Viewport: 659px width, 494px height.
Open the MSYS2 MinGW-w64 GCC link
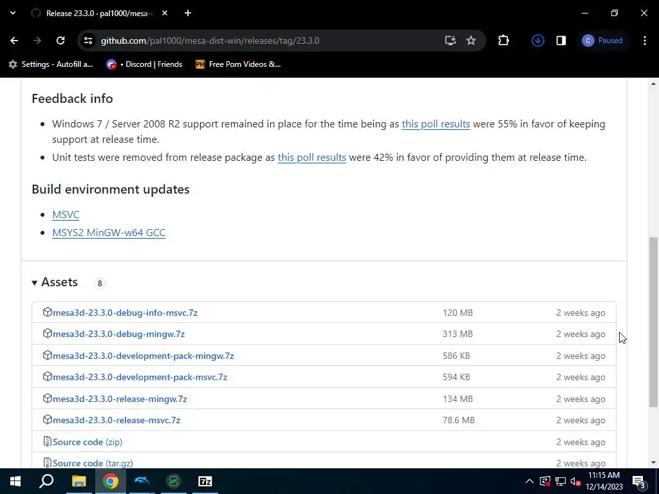click(108, 232)
